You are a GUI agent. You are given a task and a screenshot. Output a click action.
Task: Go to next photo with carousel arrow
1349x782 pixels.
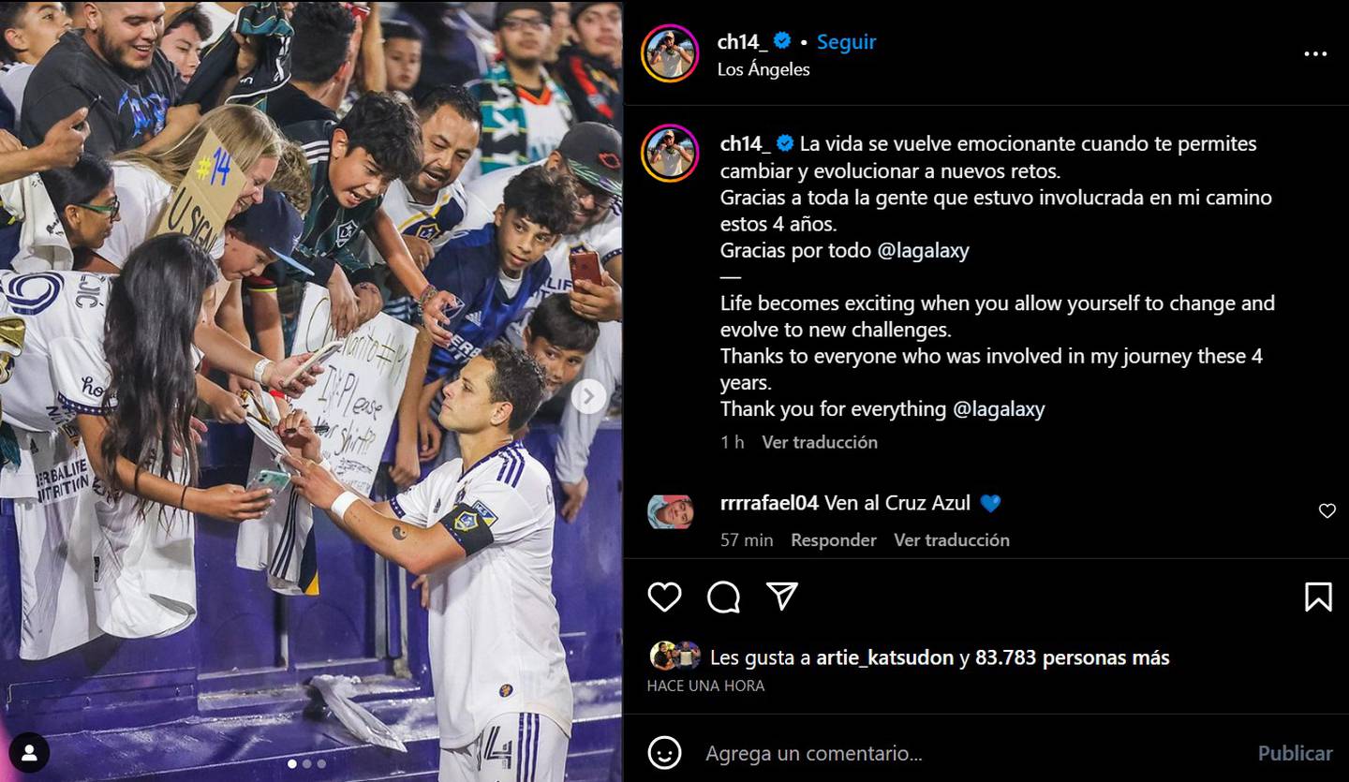[x=588, y=396]
